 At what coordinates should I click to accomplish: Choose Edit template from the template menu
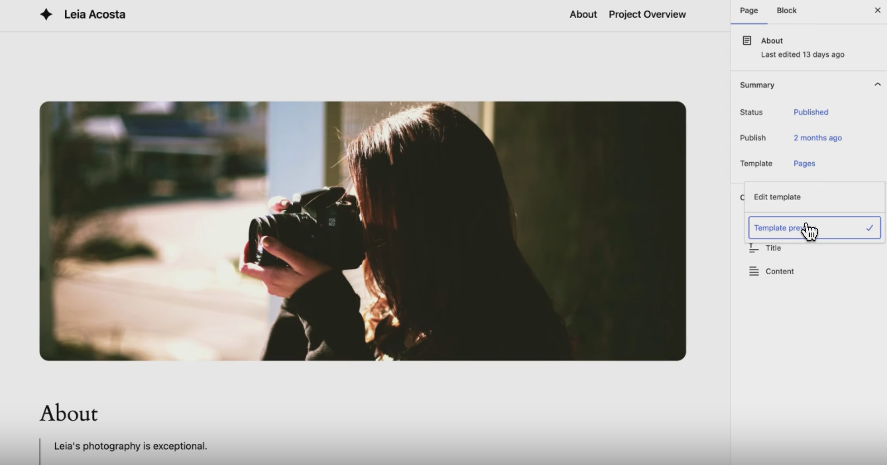point(776,197)
